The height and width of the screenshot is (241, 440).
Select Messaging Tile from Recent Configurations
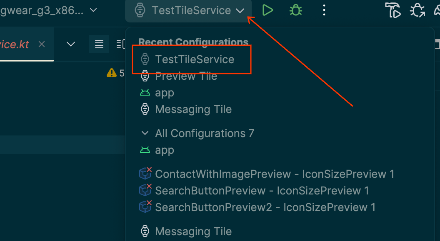(x=193, y=109)
